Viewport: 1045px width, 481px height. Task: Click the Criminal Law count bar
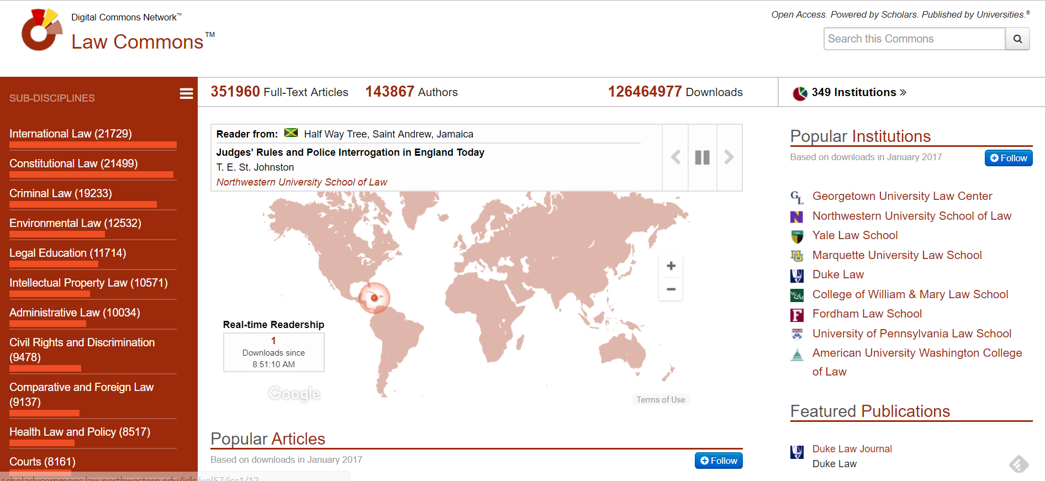(83, 205)
